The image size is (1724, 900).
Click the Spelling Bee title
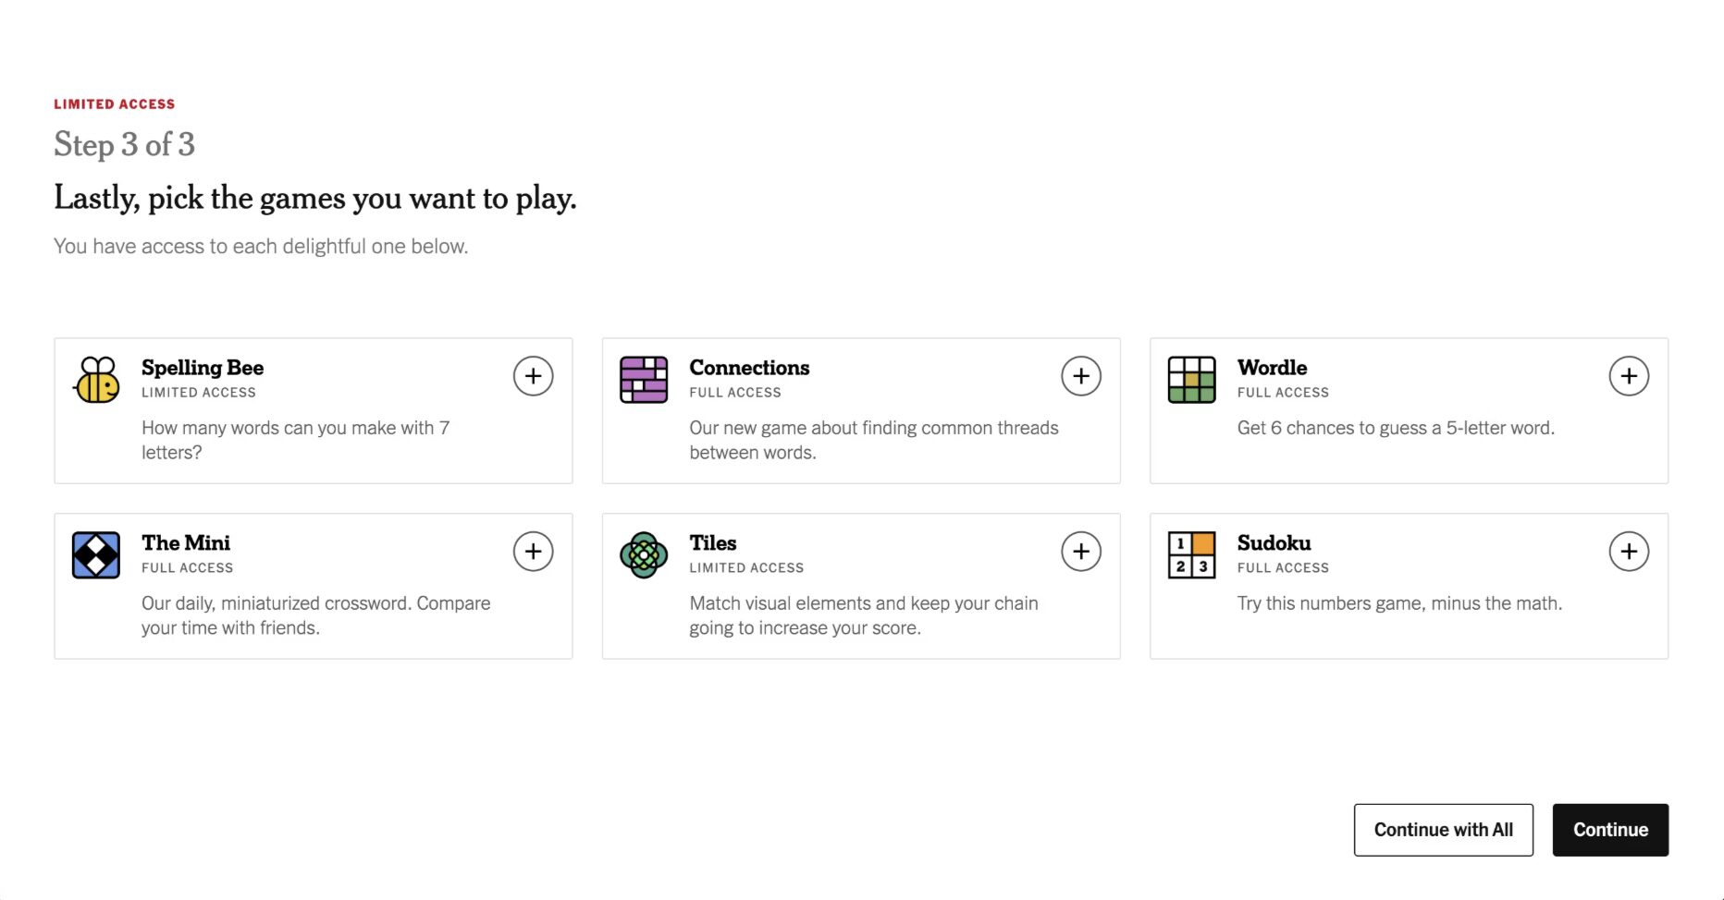pos(203,368)
